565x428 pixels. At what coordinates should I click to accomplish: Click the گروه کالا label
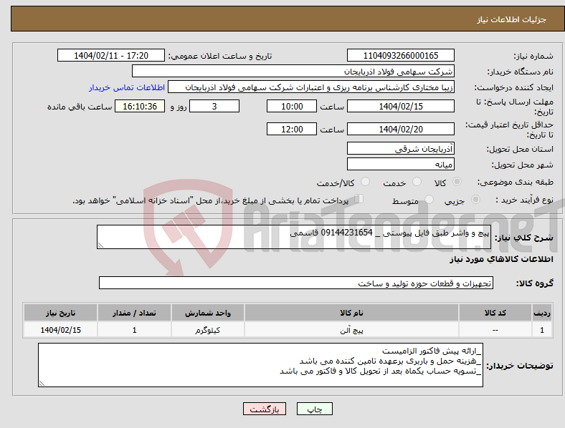point(535,283)
